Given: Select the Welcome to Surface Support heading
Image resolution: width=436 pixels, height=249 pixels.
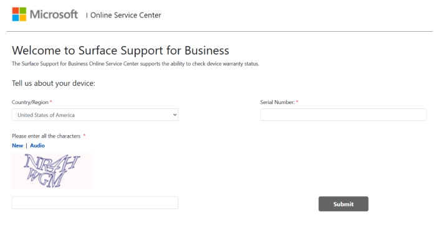Looking at the screenshot, I should pyautogui.click(x=120, y=50).
